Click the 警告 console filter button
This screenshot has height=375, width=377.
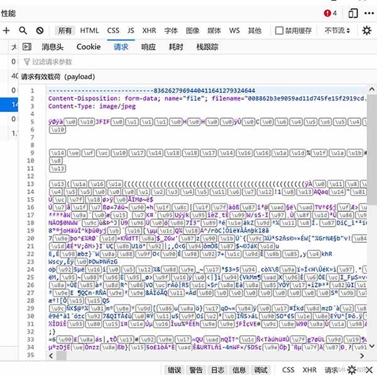coord(196,370)
